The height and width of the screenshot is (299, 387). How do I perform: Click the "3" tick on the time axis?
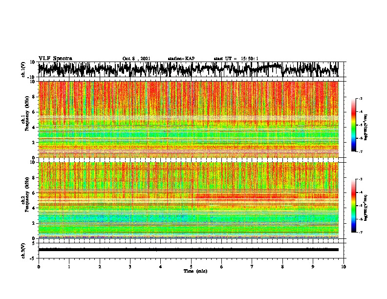click(130, 267)
